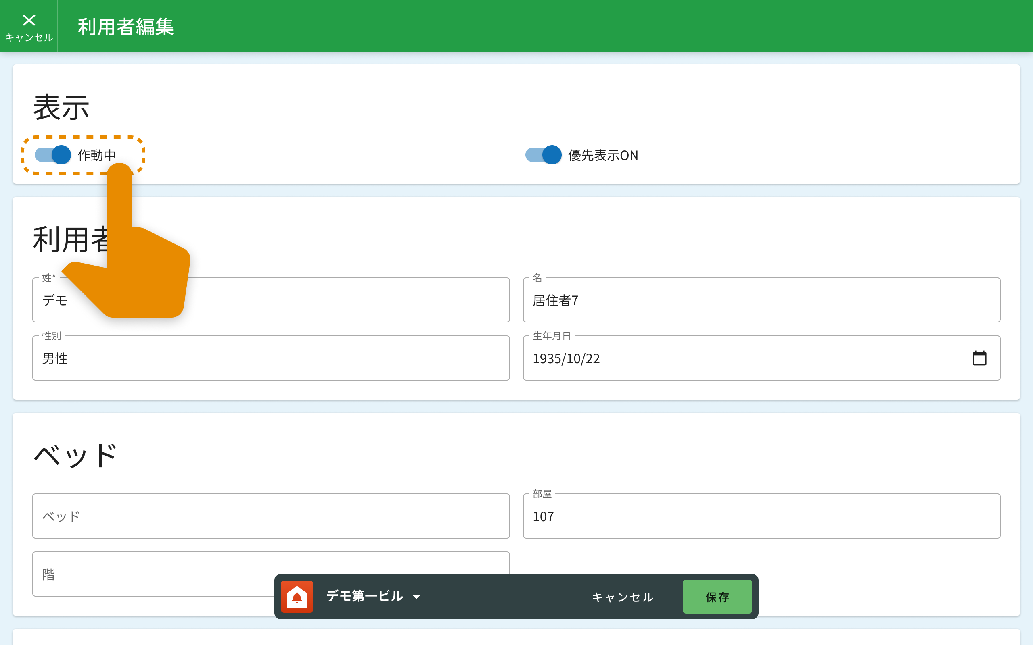Click the 姓 input field
The width and height of the screenshot is (1033, 645).
click(x=341, y=300)
